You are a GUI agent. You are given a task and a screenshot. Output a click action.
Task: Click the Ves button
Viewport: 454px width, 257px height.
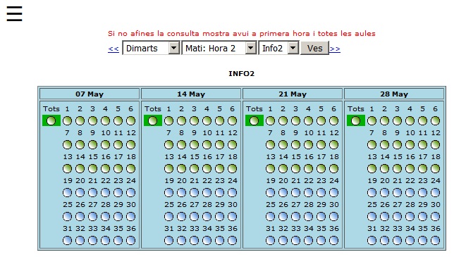[x=314, y=48]
